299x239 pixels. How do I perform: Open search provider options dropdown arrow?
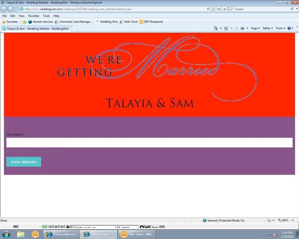296,9
